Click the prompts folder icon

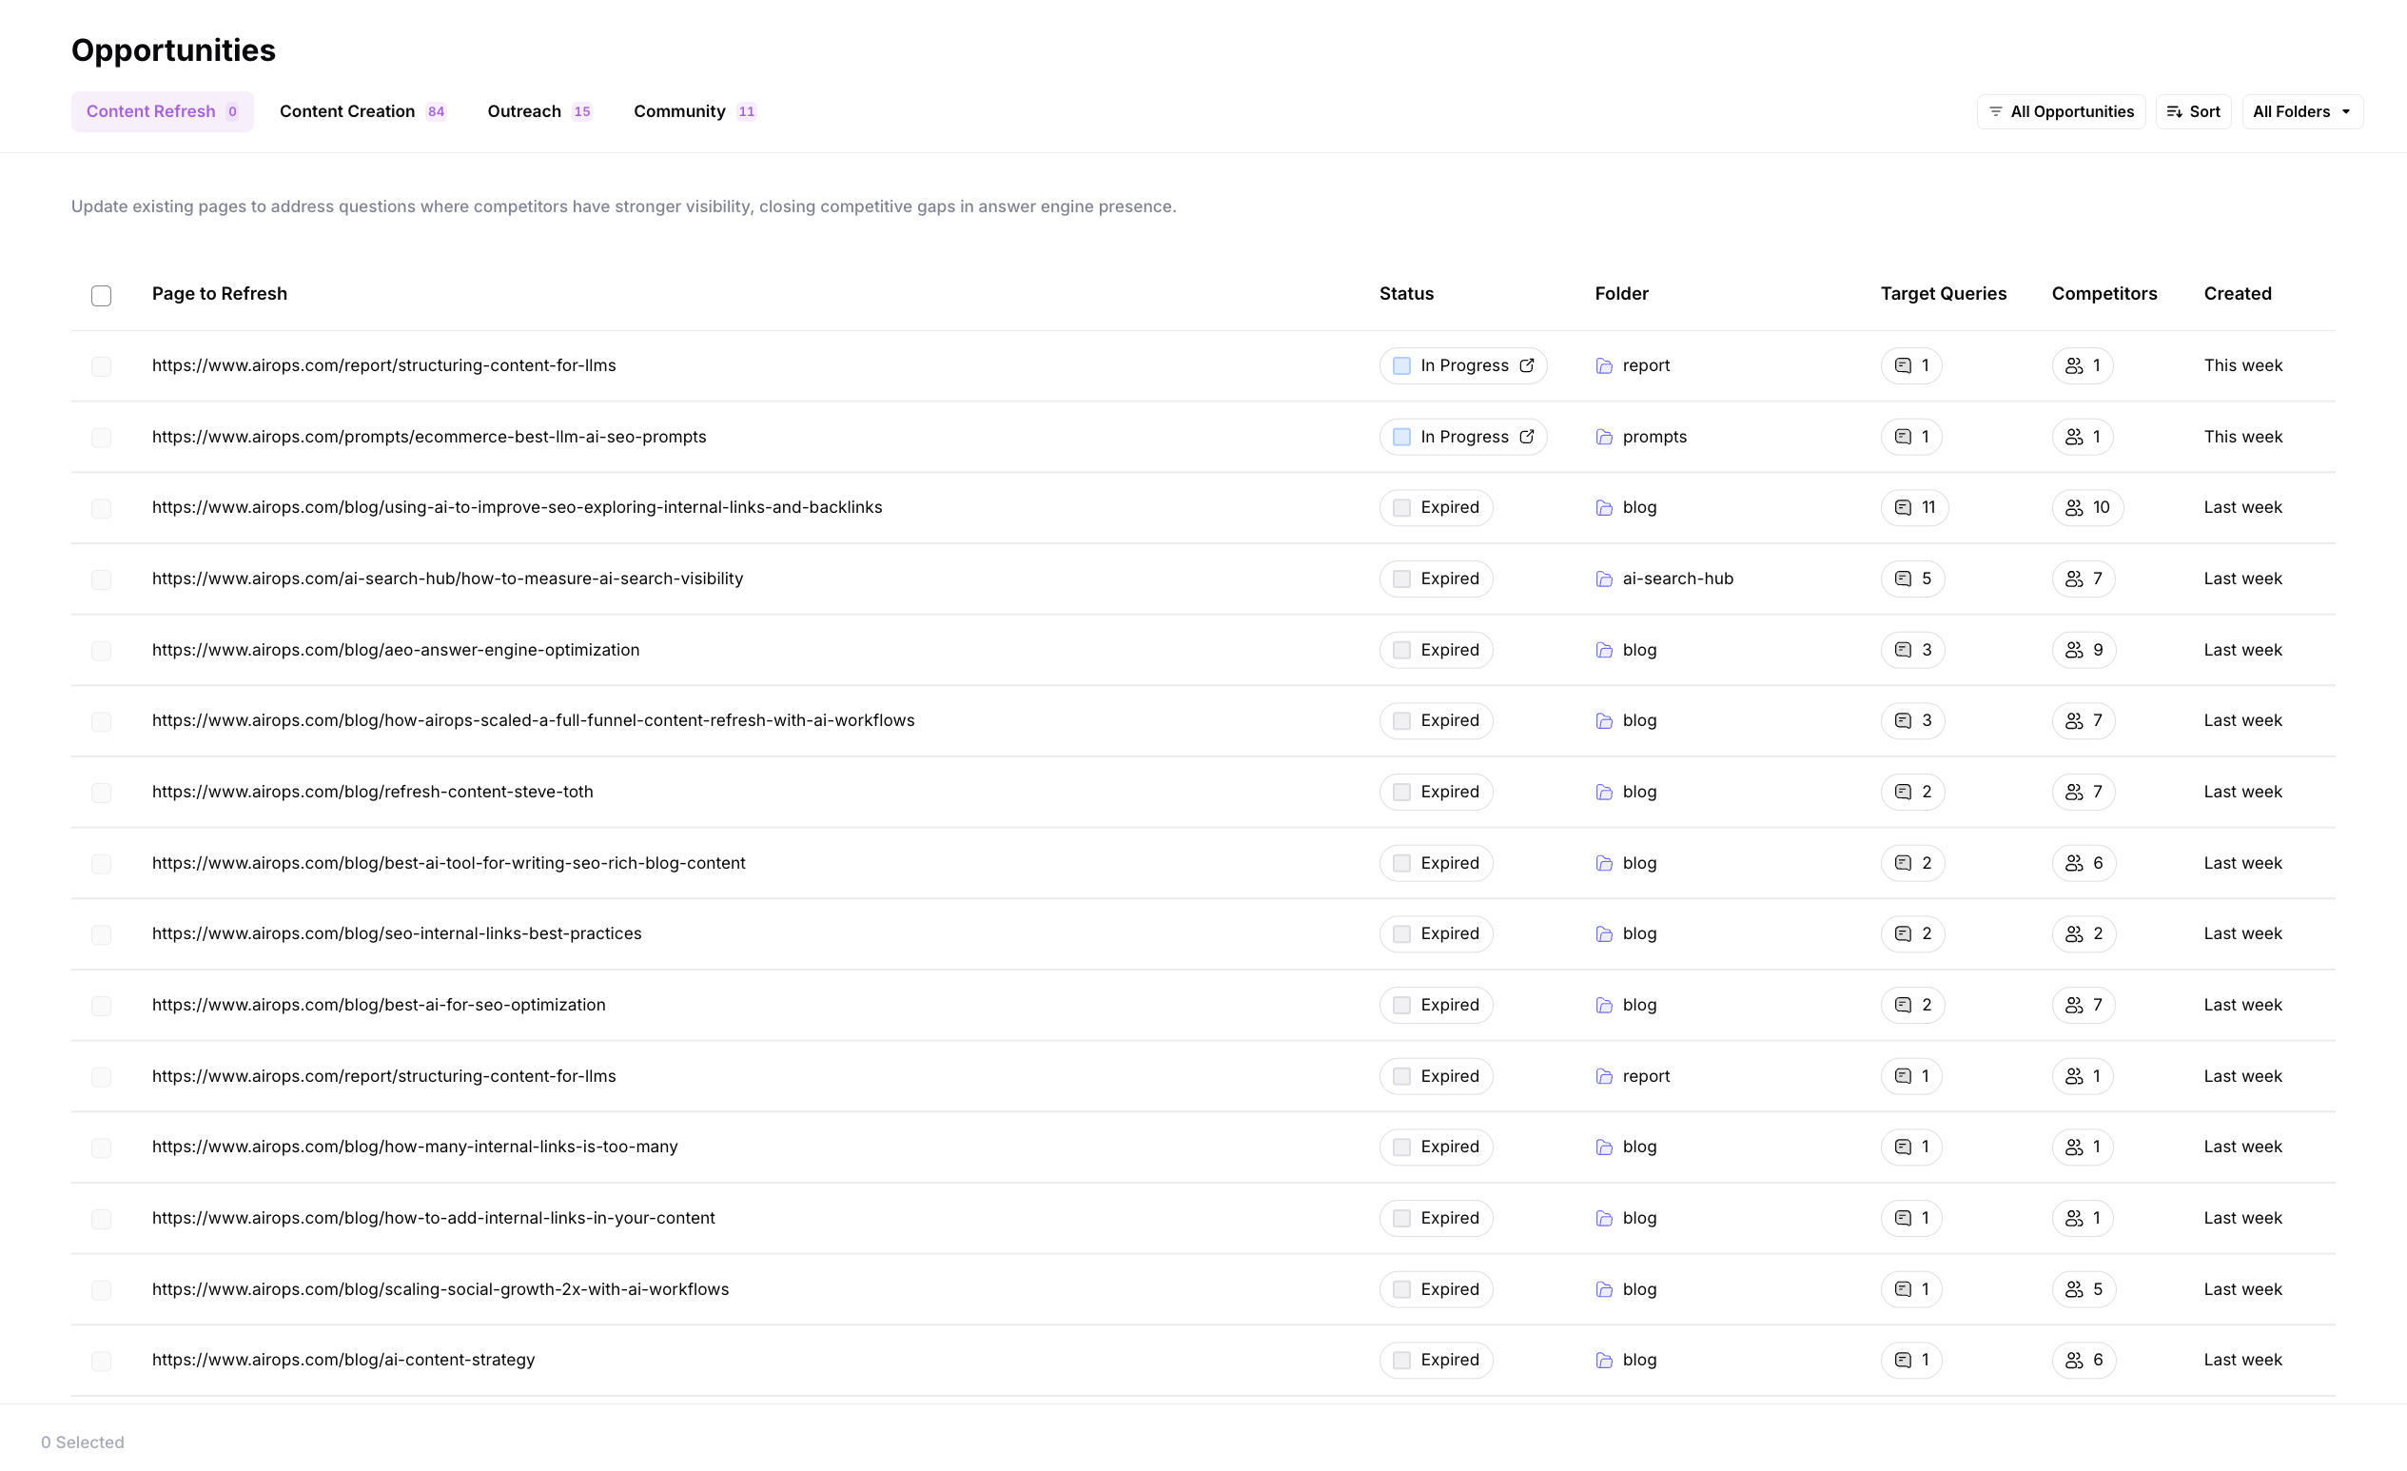[x=1604, y=438]
